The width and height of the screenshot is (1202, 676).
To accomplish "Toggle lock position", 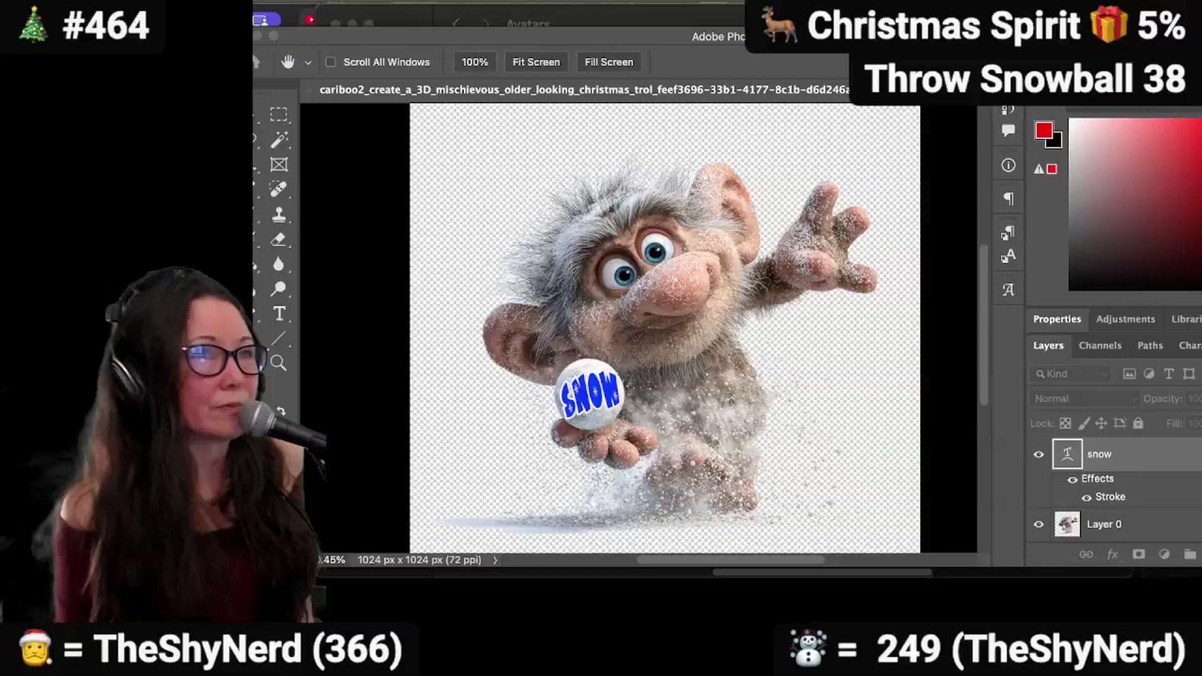I will 1101,424.
